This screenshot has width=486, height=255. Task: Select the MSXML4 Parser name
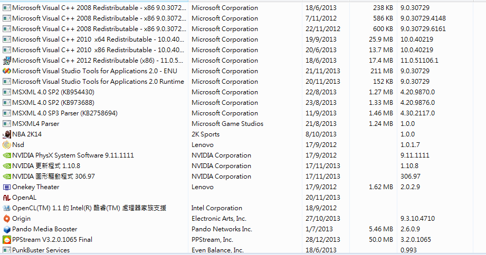36,124
